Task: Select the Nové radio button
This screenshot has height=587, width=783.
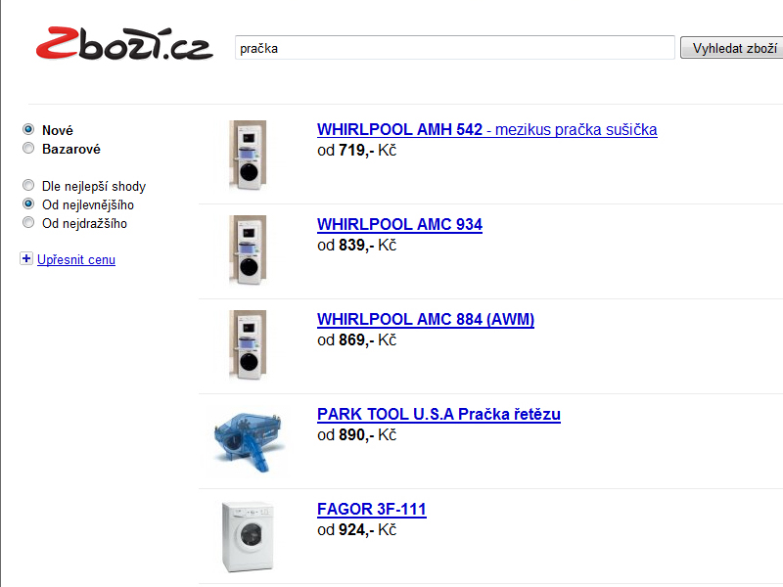Action: (x=28, y=130)
